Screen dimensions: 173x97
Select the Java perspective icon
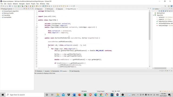[x=172, y=6]
